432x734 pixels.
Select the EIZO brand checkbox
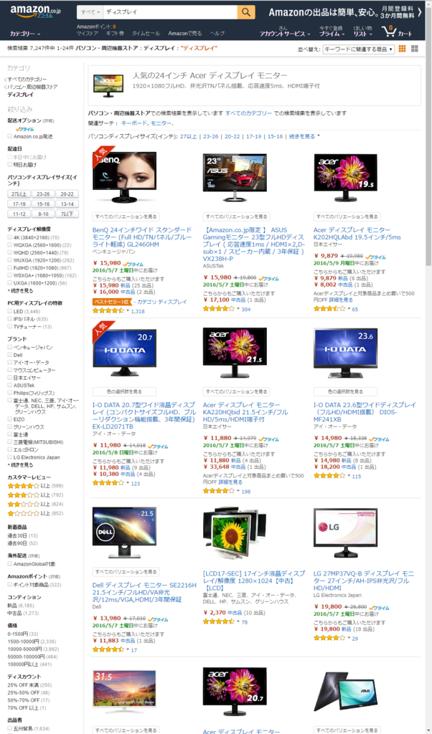click(x=10, y=420)
